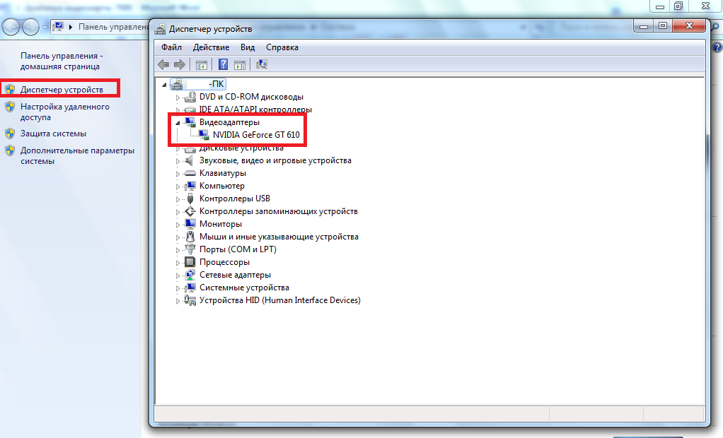Click computer icon beside Компьютер category
Viewport: 723px width, 438px height.
coord(190,186)
